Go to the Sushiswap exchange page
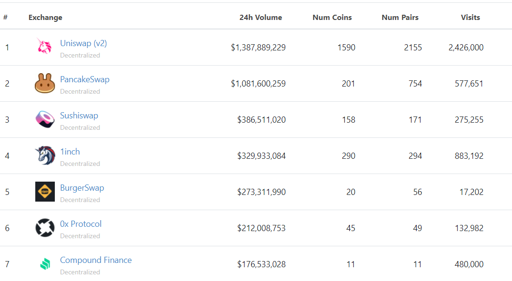 click(x=79, y=116)
